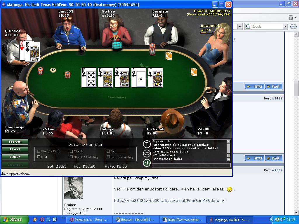Open the RonMyRide.wmv hyperlink

169,200
